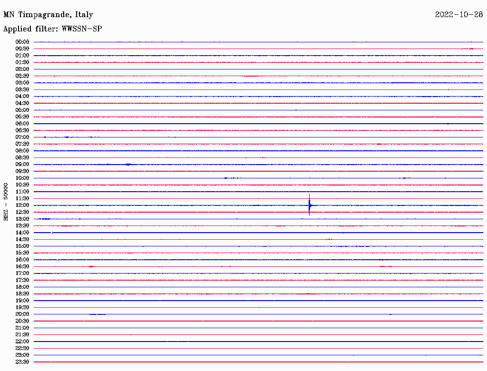Click the 07:30 time label

[22, 144]
